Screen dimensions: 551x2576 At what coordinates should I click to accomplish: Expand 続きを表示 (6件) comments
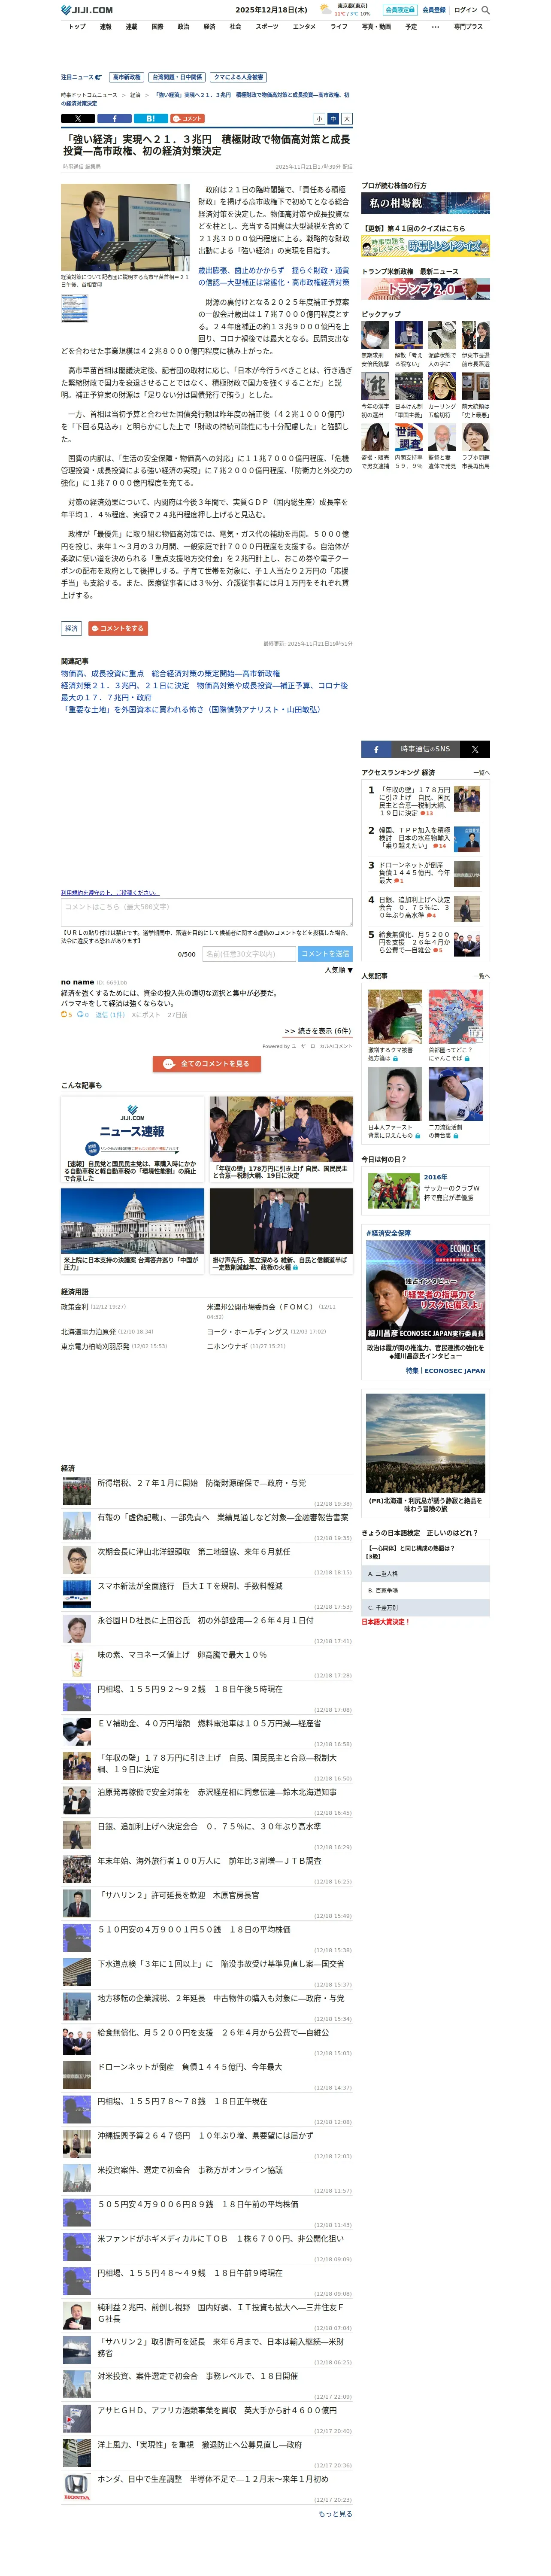click(x=317, y=1031)
